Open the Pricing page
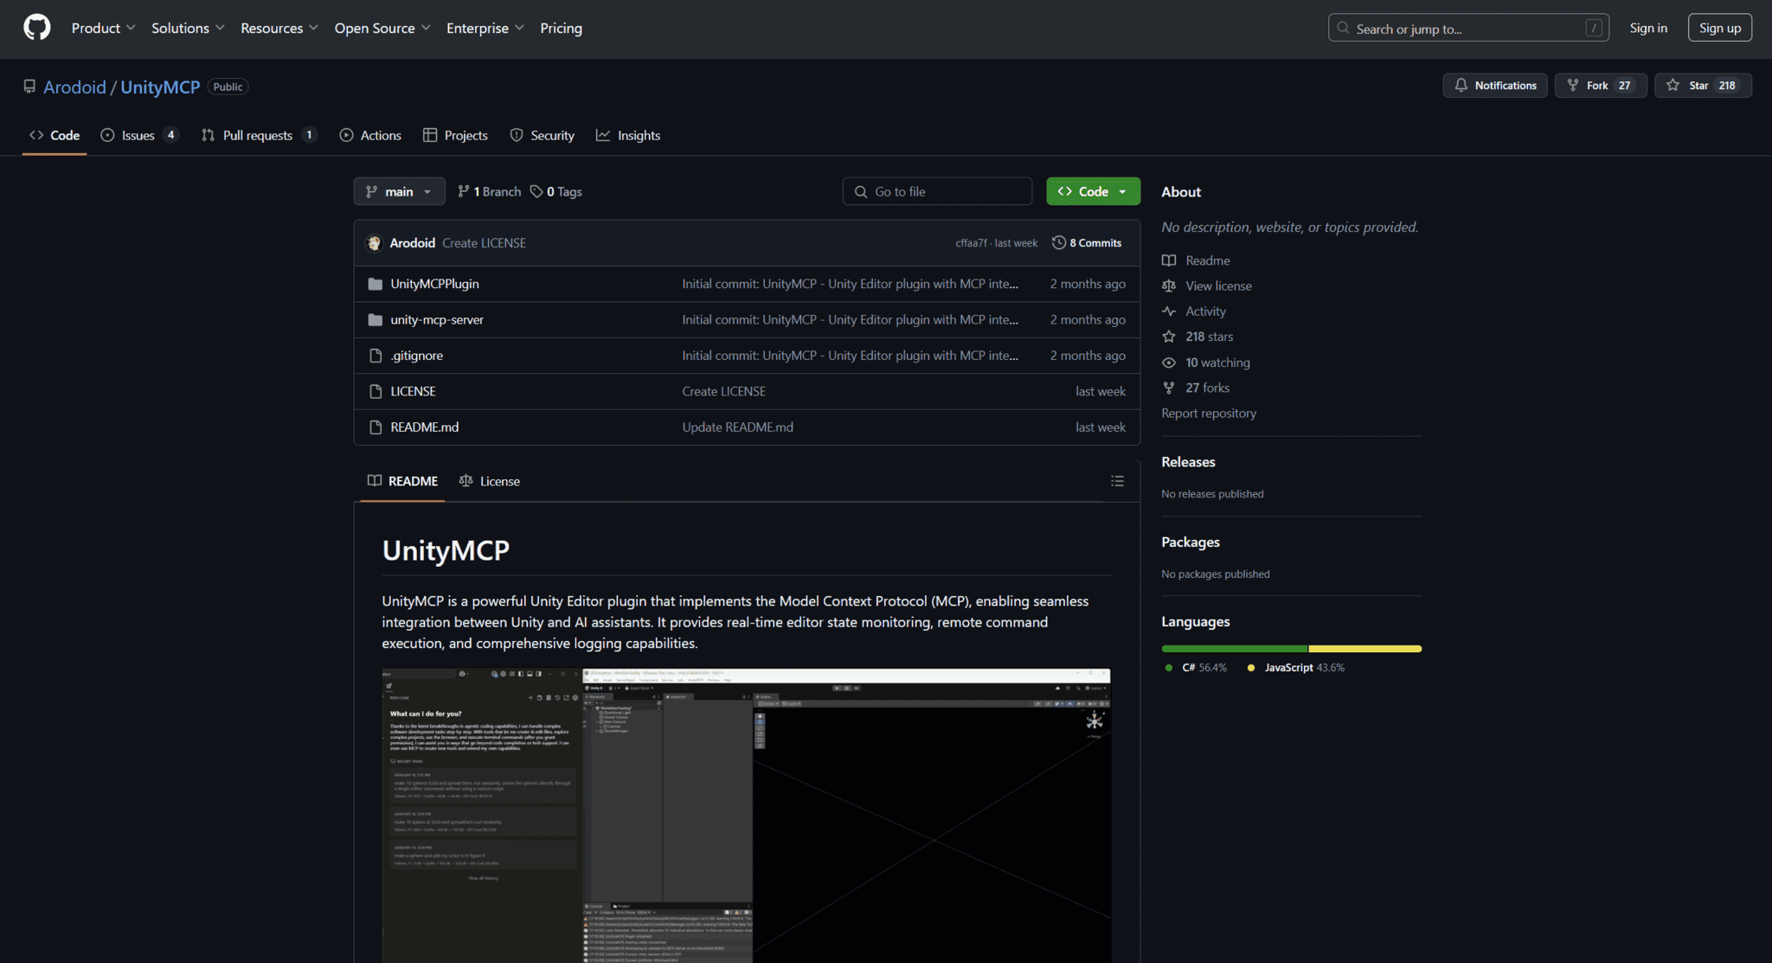The width and height of the screenshot is (1772, 963). tap(561, 28)
